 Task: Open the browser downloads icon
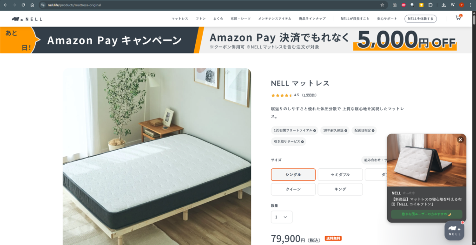(x=443, y=5)
